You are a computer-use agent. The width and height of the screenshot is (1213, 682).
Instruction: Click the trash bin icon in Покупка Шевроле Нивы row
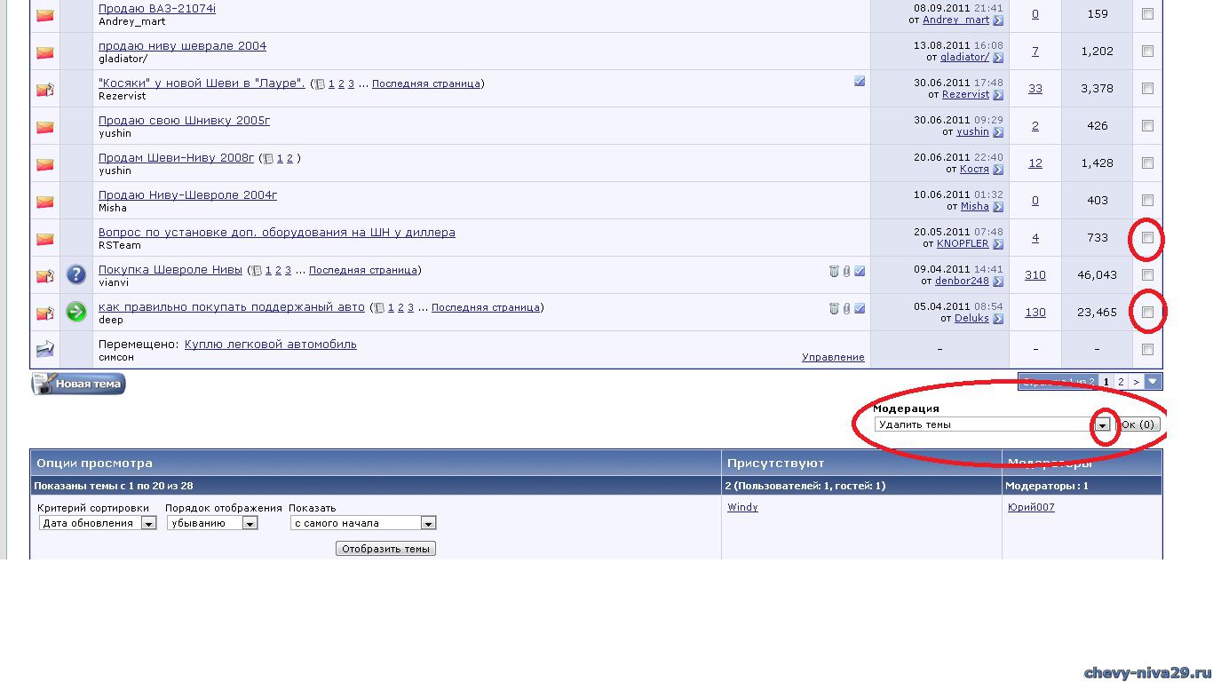point(834,272)
